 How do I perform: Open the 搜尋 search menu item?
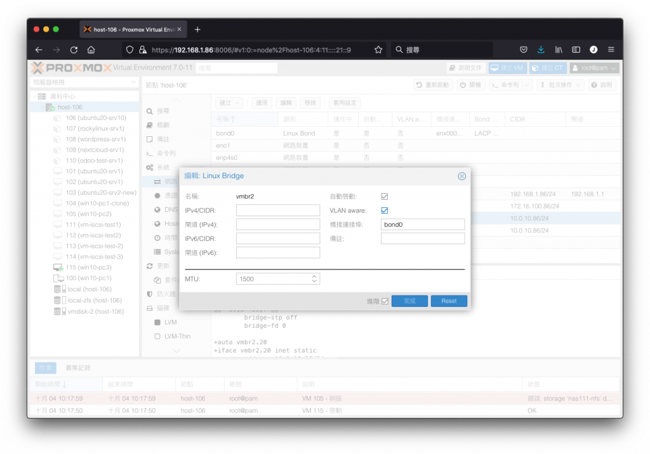point(162,111)
